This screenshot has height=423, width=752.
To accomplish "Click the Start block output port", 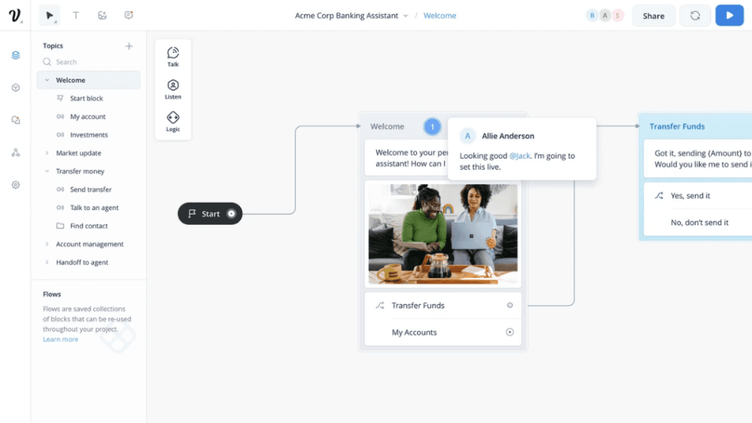I will coord(231,214).
